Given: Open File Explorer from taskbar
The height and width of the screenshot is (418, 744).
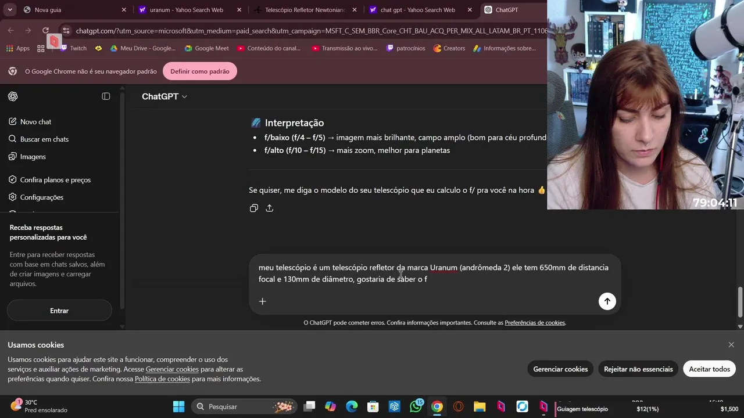Looking at the screenshot, I should click(480, 407).
